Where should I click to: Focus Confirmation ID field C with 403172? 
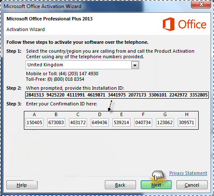[78, 122]
